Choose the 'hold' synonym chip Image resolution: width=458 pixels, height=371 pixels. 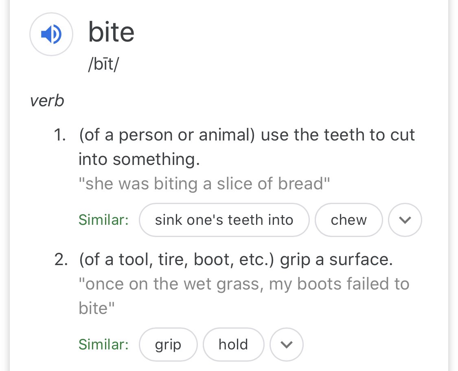(x=233, y=345)
